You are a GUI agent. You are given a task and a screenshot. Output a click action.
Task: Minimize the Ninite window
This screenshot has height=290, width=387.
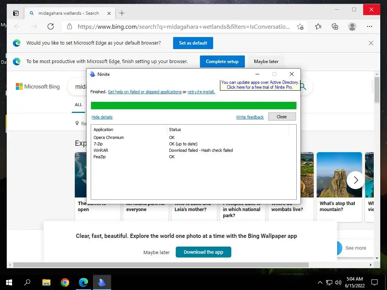coord(257,74)
